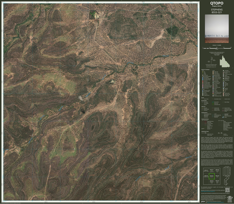Open the QTopo application web link
The height and width of the screenshot is (204, 234).
208,191
